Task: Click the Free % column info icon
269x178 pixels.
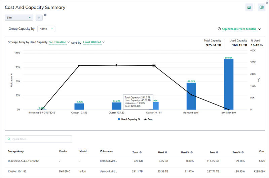Action: (242, 152)
